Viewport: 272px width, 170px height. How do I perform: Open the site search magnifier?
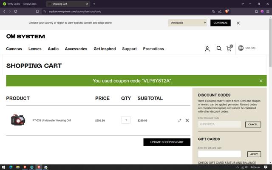[x=219, y=48]
